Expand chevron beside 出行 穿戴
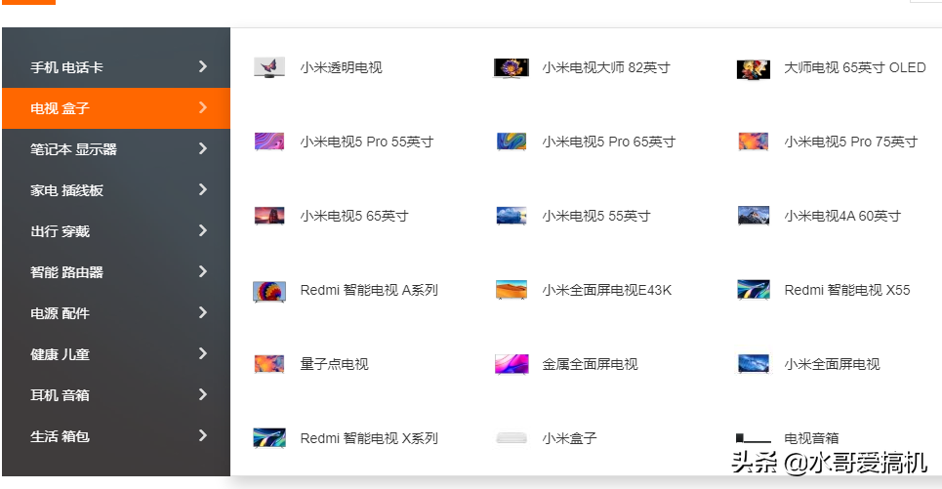Screen dimensions: 942x489 tap(203, 230)
